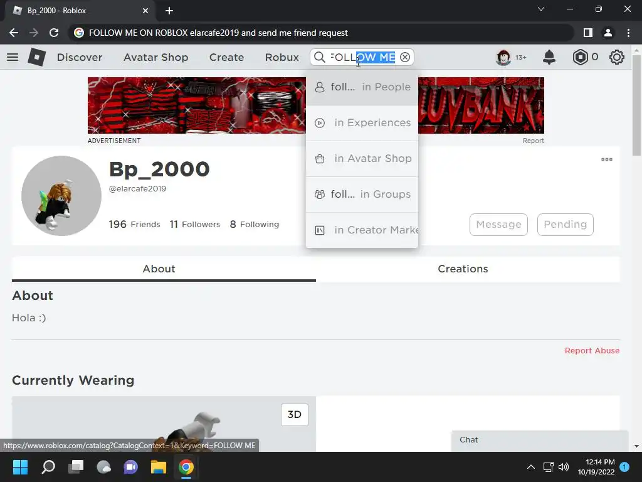Click Chrome icon on taskbar
The width and height of the screenshot is (642, 482).
(186, 467)
